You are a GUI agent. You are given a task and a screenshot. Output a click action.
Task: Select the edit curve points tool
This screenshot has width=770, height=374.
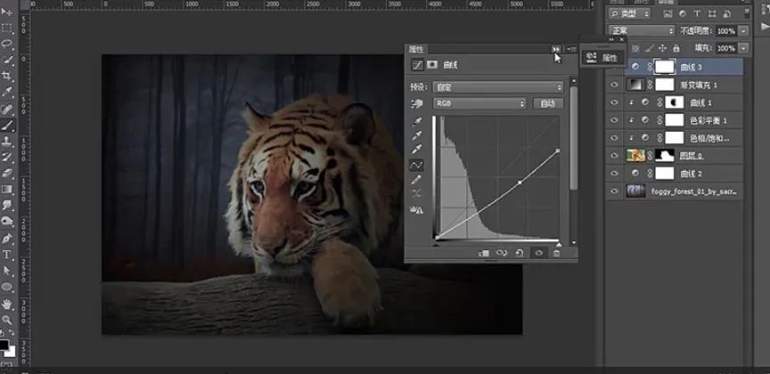click(415, 165)
